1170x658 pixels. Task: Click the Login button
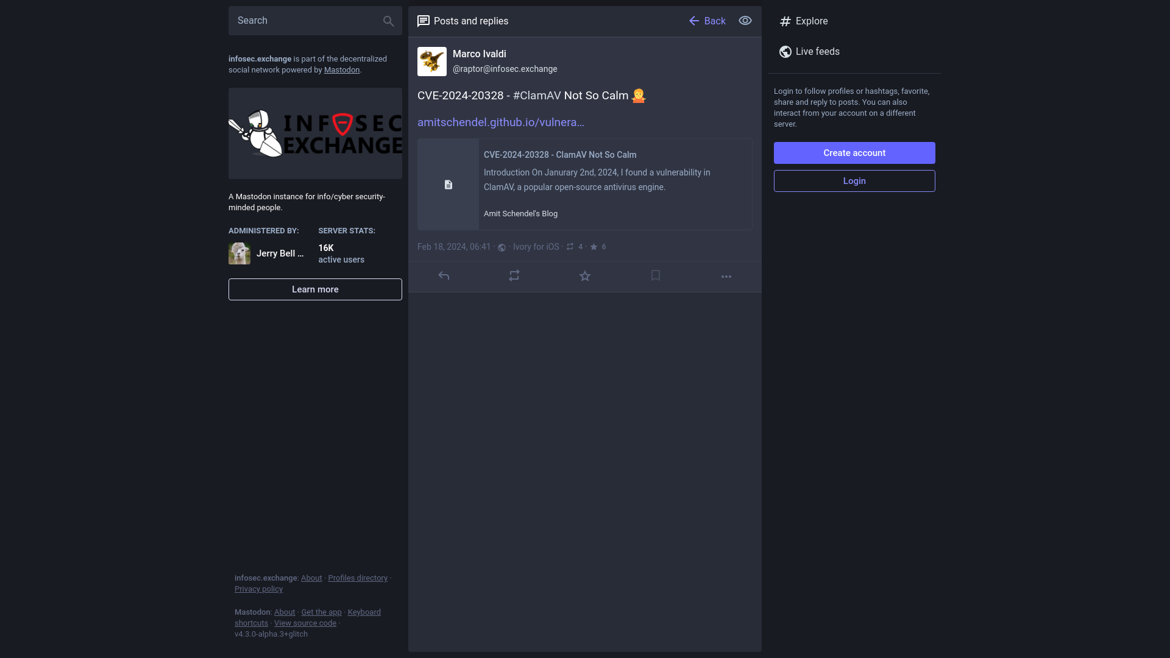pyautogui.click(x=854, y=181)
